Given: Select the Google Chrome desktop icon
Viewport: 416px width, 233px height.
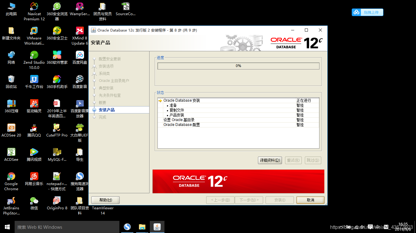Looking at the screenshot, I should pos(11,181).
